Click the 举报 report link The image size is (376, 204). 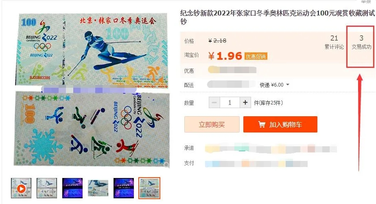pos(366,2)
